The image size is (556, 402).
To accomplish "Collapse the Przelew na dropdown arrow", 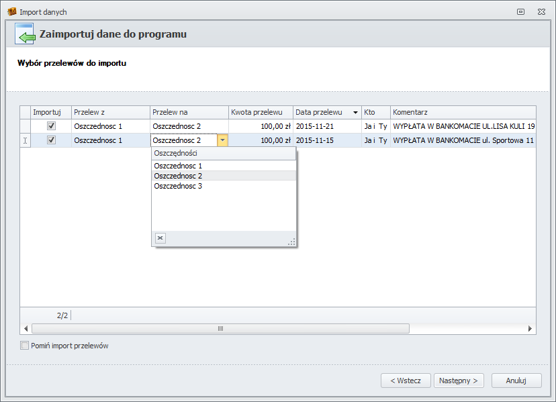I will (x=222, y=140).
